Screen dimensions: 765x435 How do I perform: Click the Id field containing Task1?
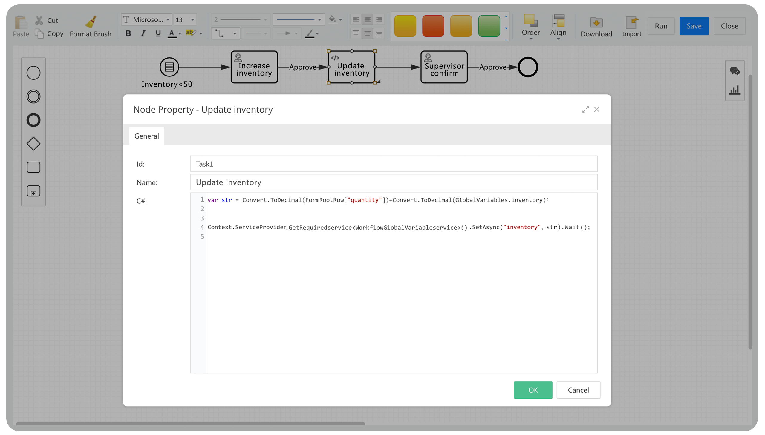click(x=394, y=164)
